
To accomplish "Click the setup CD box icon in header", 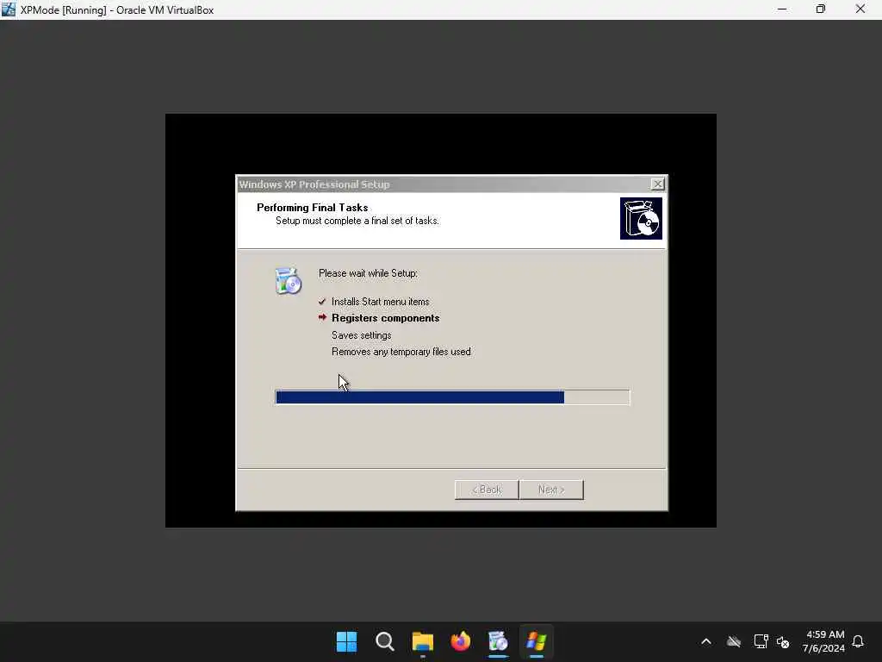I will tap(641, 218).
